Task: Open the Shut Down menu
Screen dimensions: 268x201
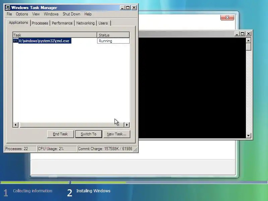Action: pos(71,14)
